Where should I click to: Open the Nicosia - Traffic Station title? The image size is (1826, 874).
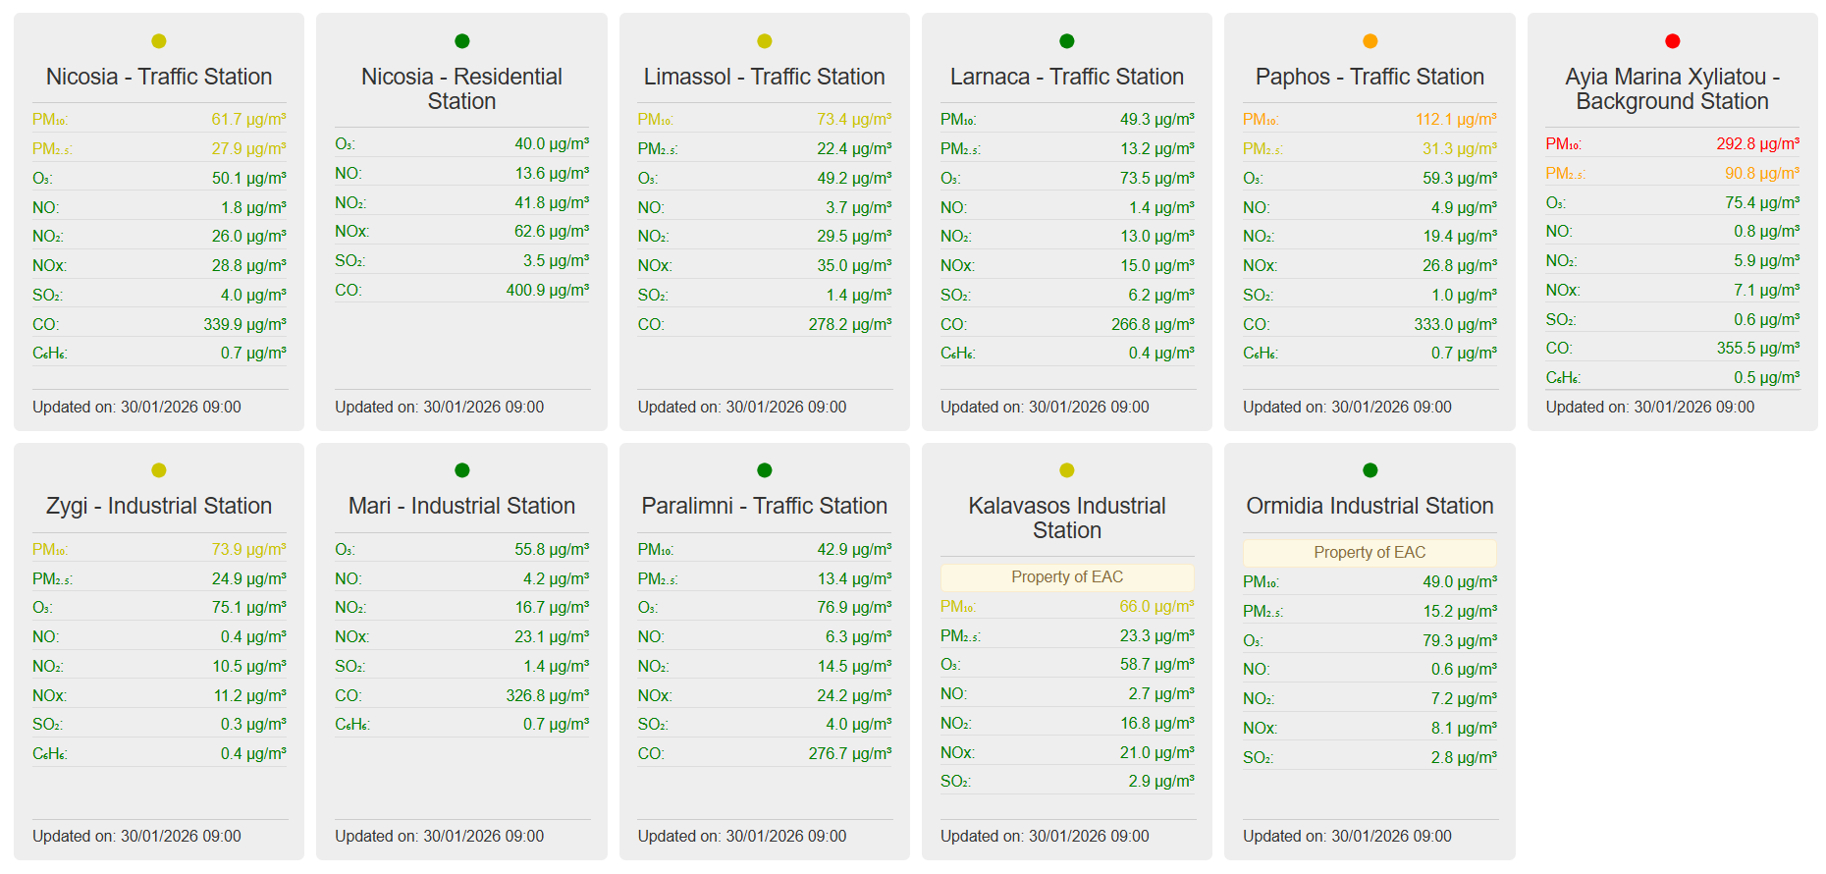click(159, 77)
